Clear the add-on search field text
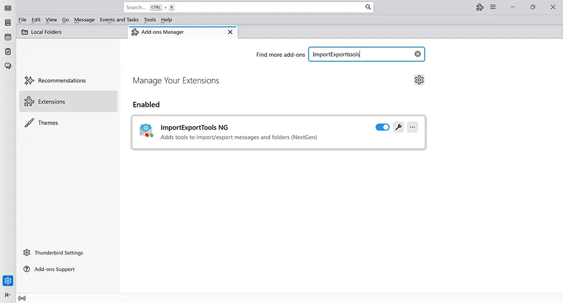 click(x=418, y=54)
